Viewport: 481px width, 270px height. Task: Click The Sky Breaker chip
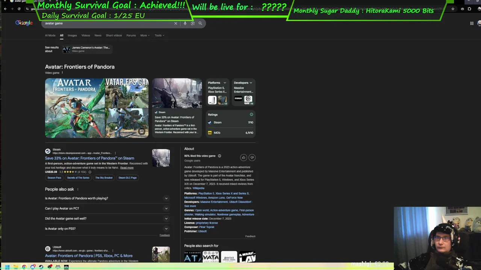click(x=104, y=178)
